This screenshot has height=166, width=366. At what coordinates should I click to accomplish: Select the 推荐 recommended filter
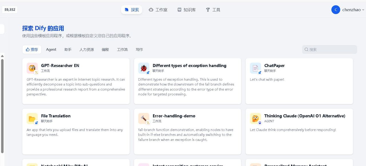pyautogui.click(x=32, y=50)
